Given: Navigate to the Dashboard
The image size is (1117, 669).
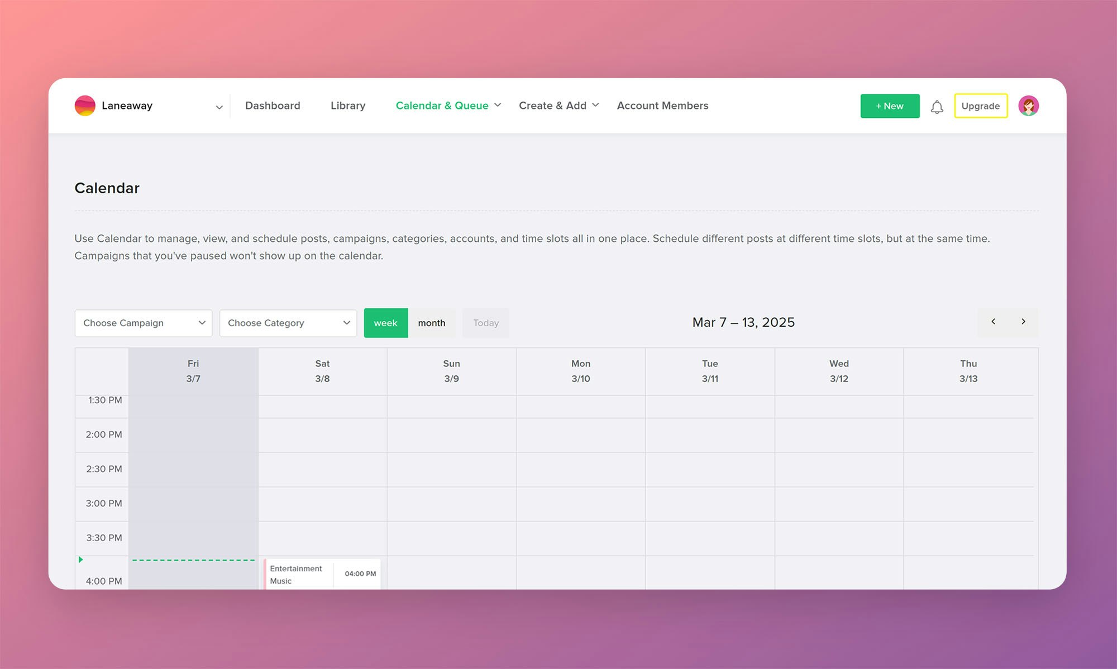Looking at the screenshot, I should point(273,106).
